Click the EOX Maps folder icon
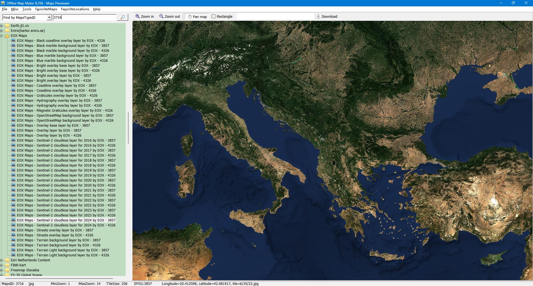The width and height of the screenshot is (533, 286). tap(7, 36)
